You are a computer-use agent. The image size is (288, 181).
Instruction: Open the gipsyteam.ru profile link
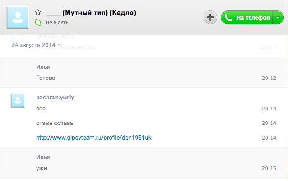click(94, 138)
